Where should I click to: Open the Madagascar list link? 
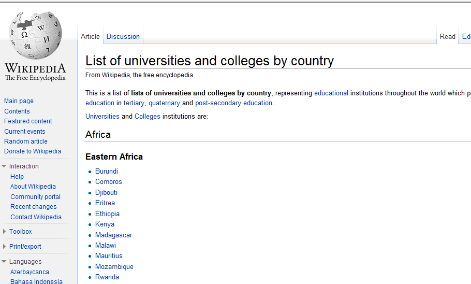[113, 235]
